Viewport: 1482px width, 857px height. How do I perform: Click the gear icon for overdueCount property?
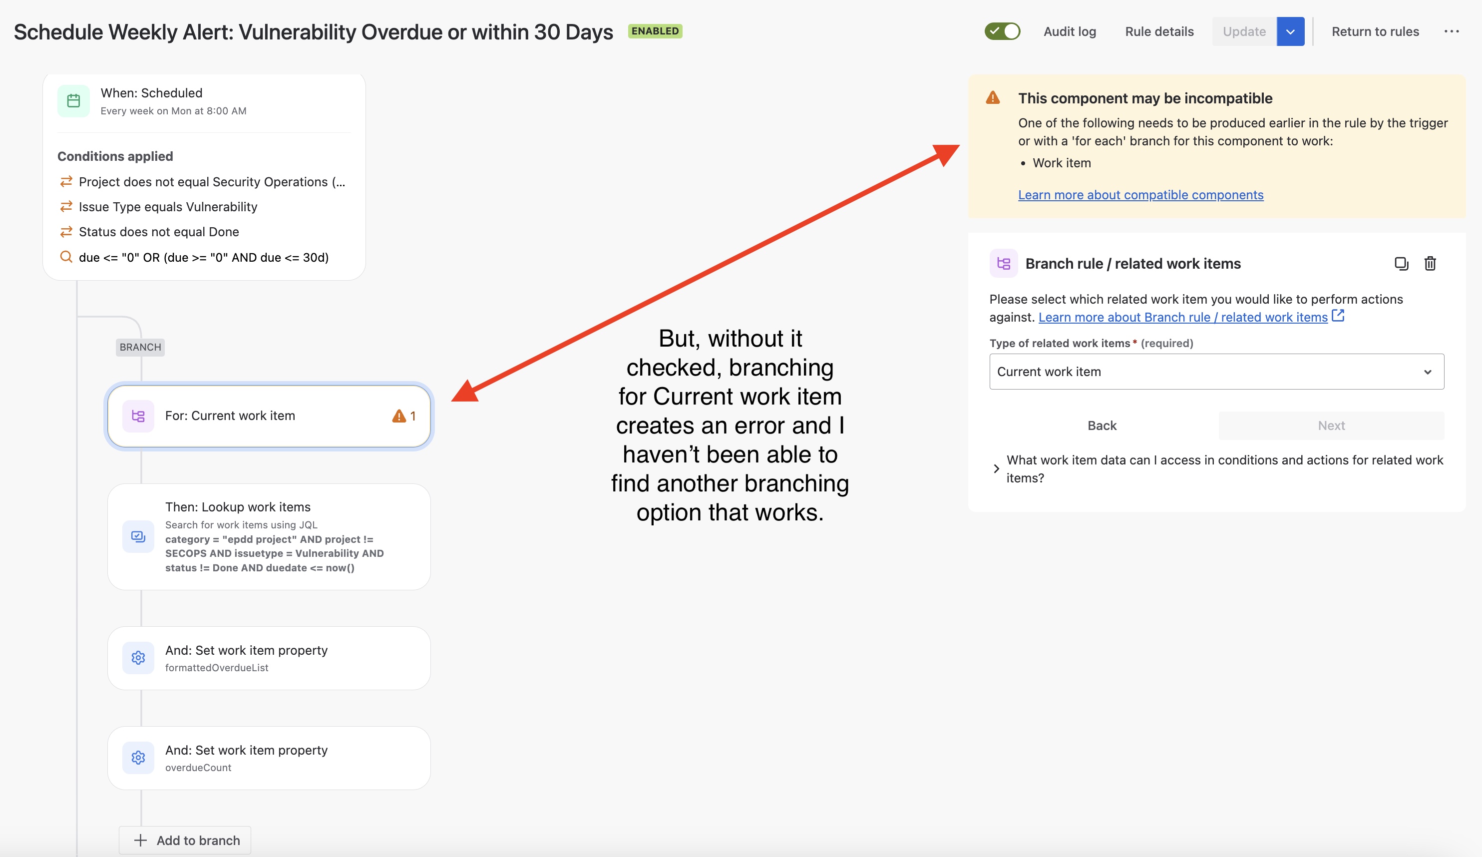138,758
